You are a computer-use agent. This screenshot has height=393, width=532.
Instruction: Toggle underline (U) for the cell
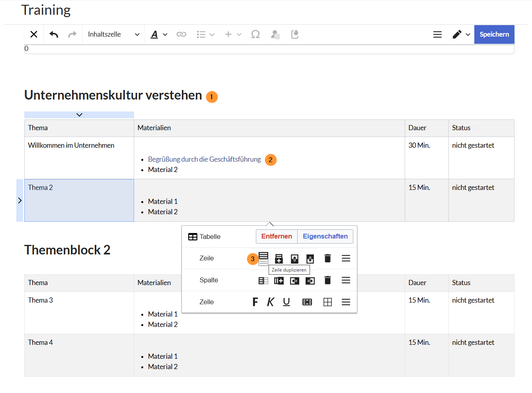click(x=286, y=302)
